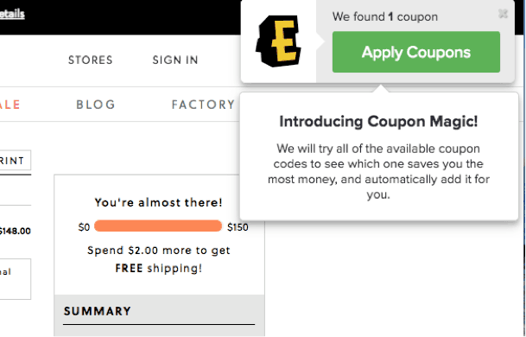Viewport: 526px width, 337px height.
Task: Click the $148.00 price amount
Action: point(15,231)
